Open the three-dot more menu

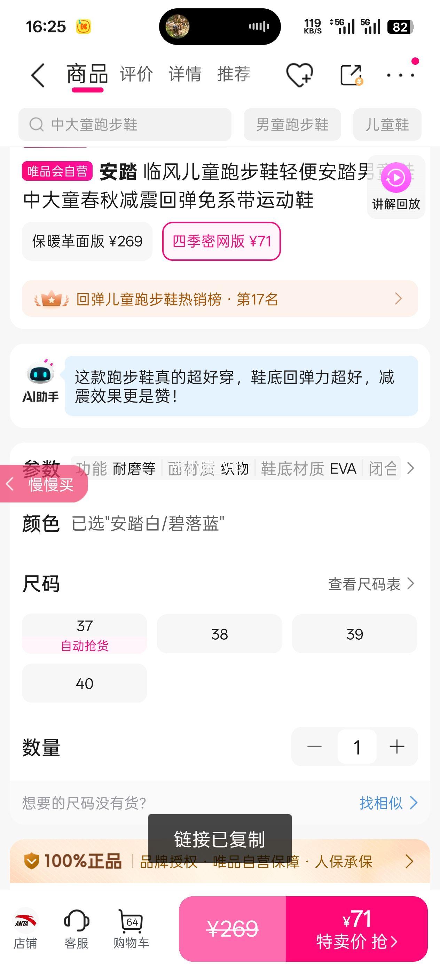pos(401,75)
